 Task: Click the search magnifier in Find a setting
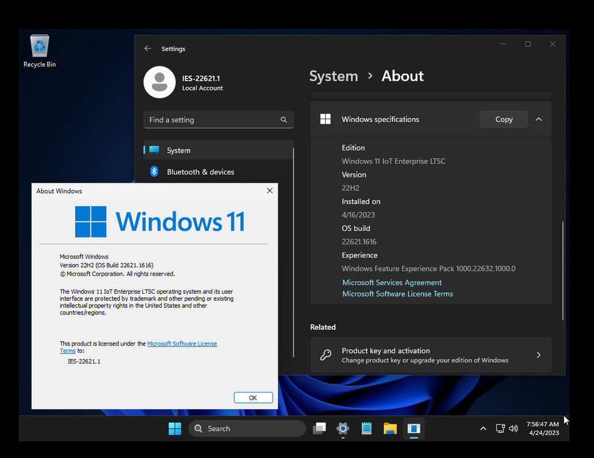[x=283, y=120]
